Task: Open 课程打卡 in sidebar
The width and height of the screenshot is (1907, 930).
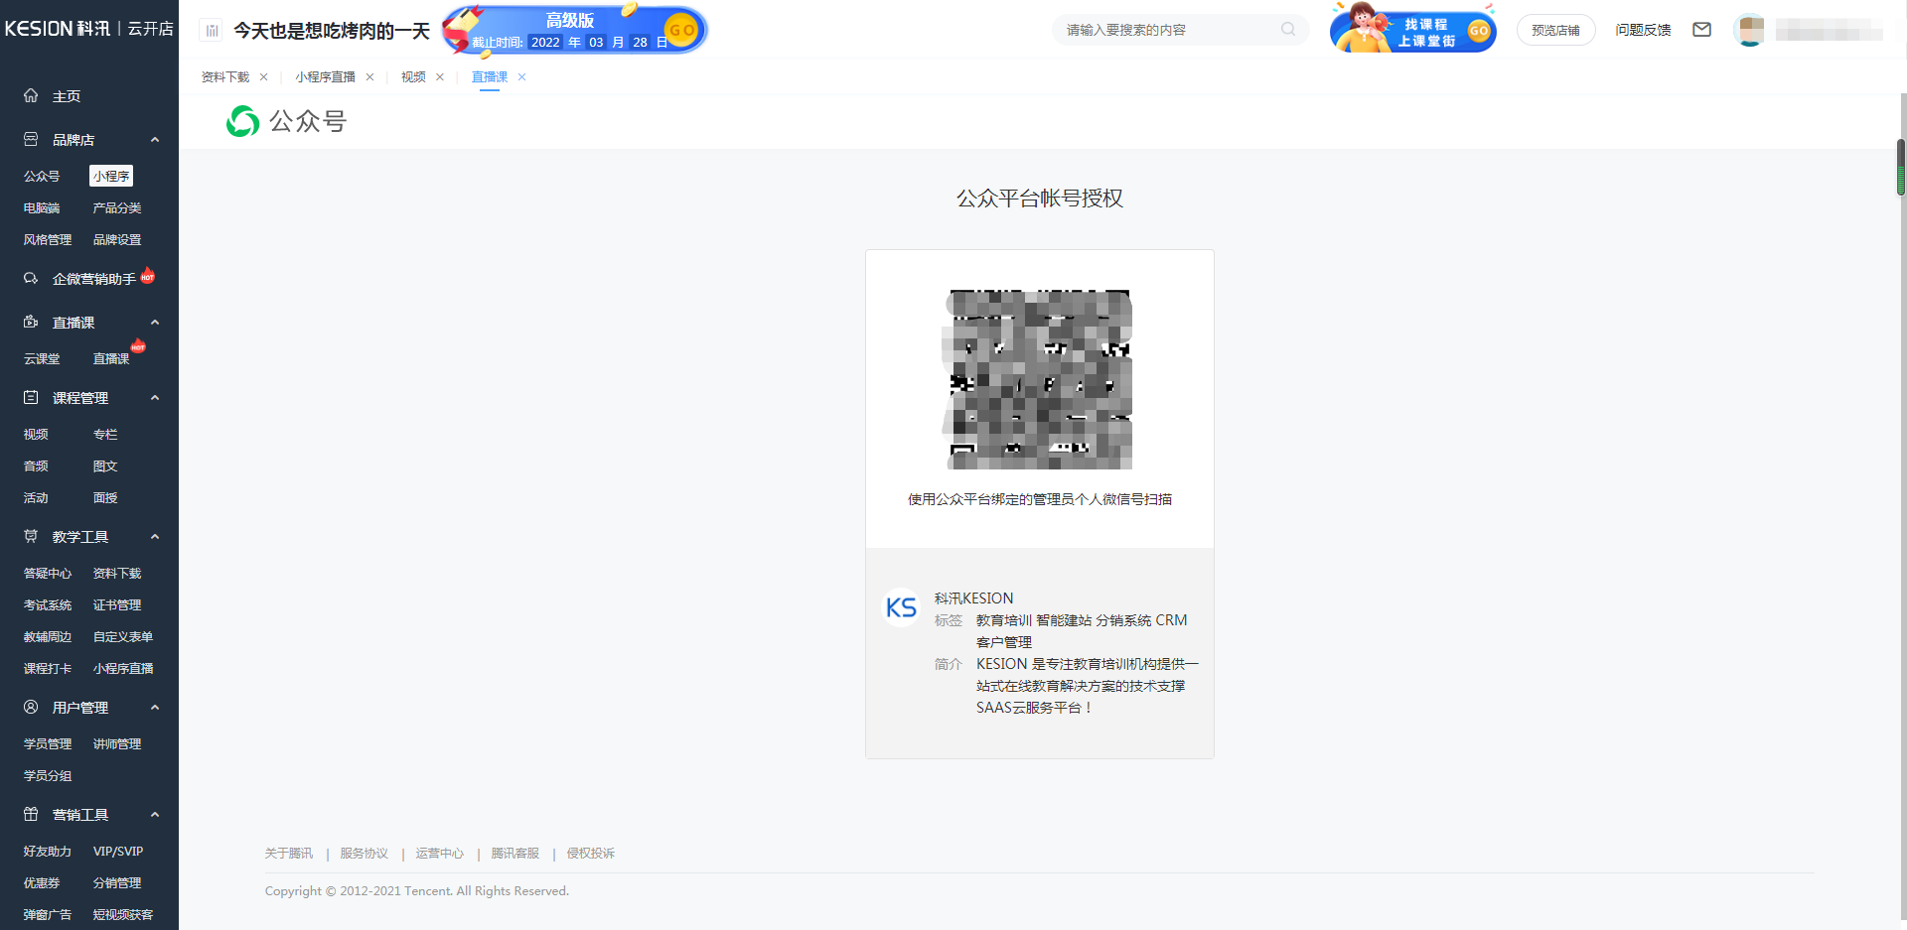Action: 48,668
